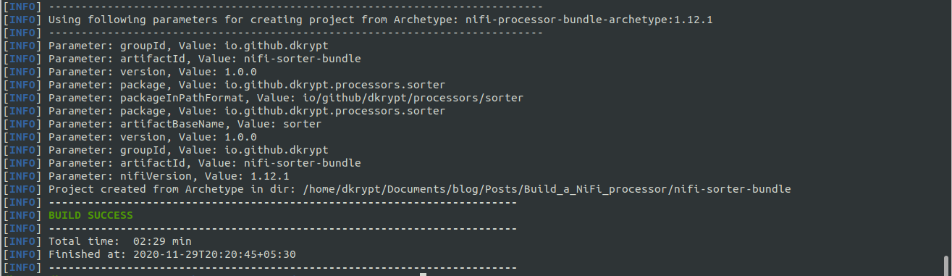This screenshot has width=952, height=276.
Task: Click the second package parameter line
Action: pos(246,111)
